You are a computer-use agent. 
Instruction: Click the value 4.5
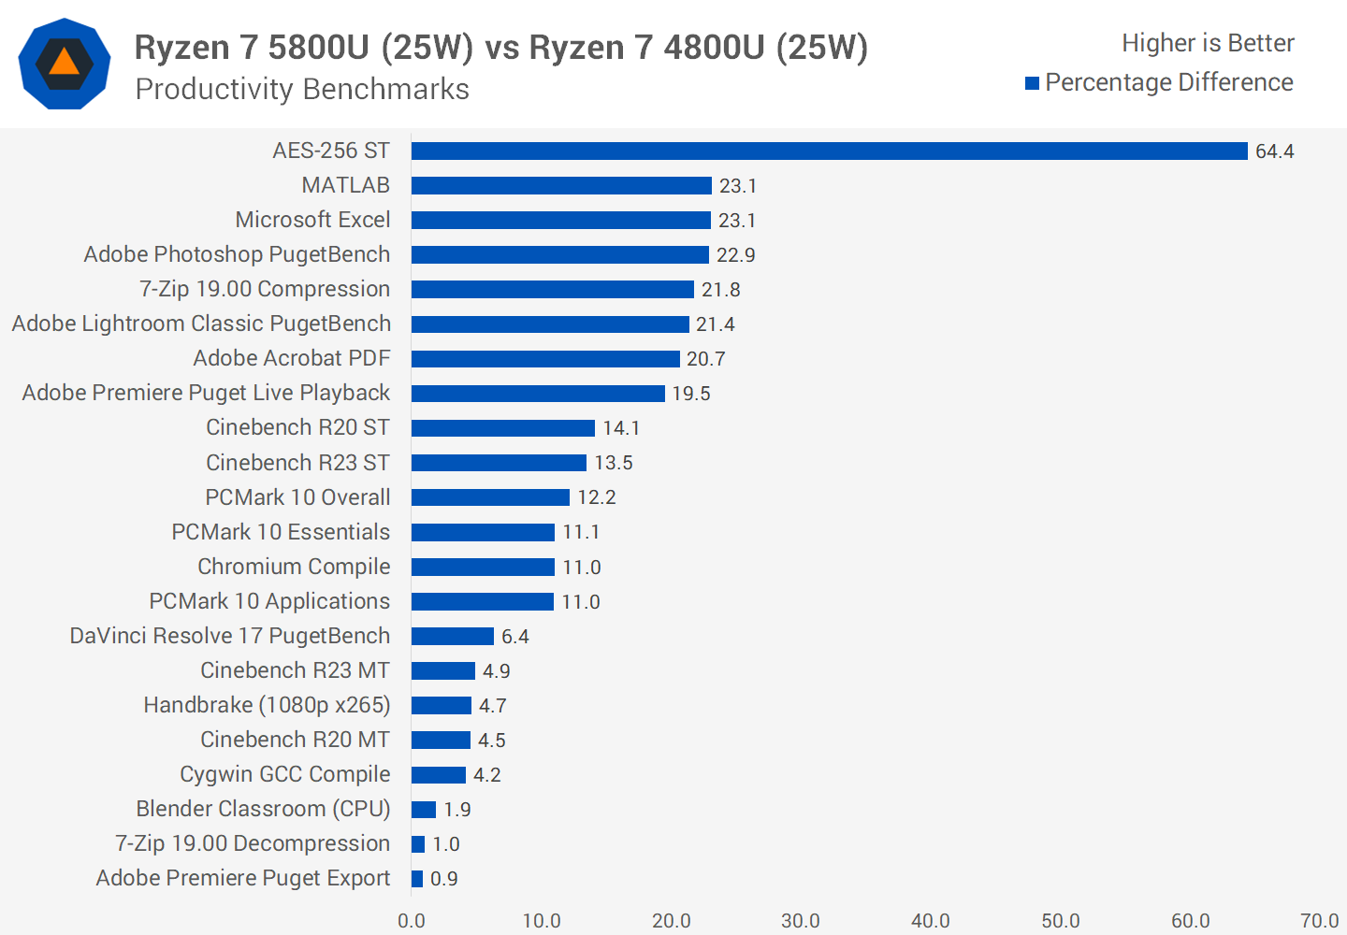[492, 741]
